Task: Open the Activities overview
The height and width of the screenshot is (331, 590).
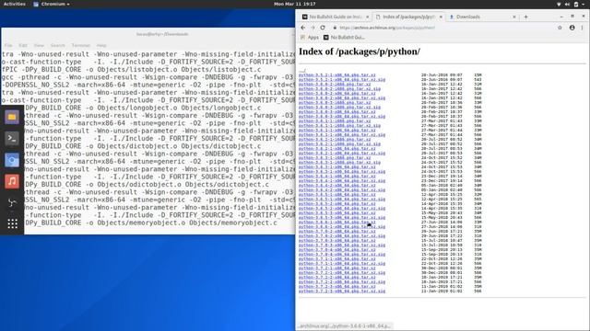Action: pyautogui.click(x=15, y=4)
